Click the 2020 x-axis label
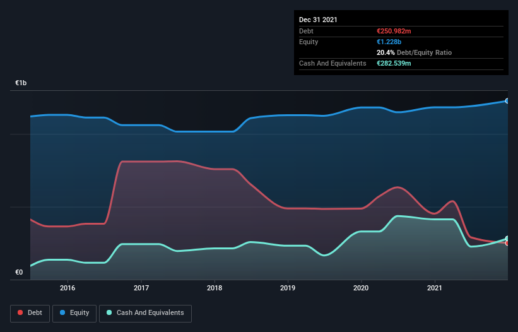This screenshot has height=332, width=518. pos(361,288)
